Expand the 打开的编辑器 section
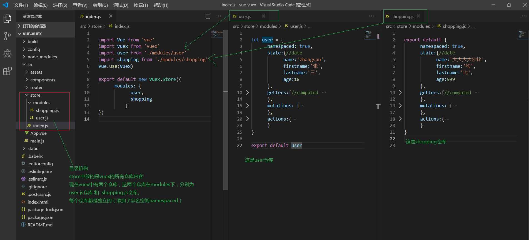Image resolution: width=529 pixels, height=240 pixels. (x=46, y=26)
